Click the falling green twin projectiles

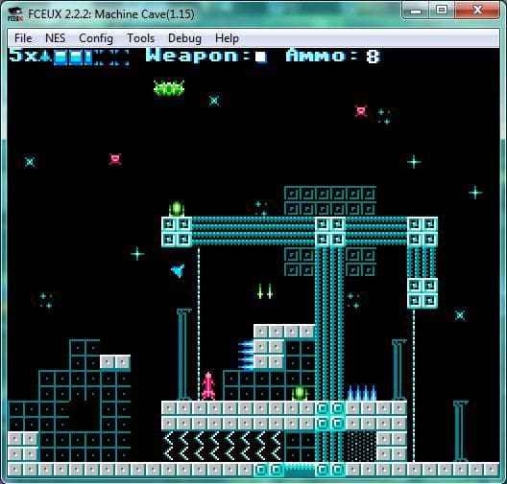pyautogui.click(x=265, y=291)
